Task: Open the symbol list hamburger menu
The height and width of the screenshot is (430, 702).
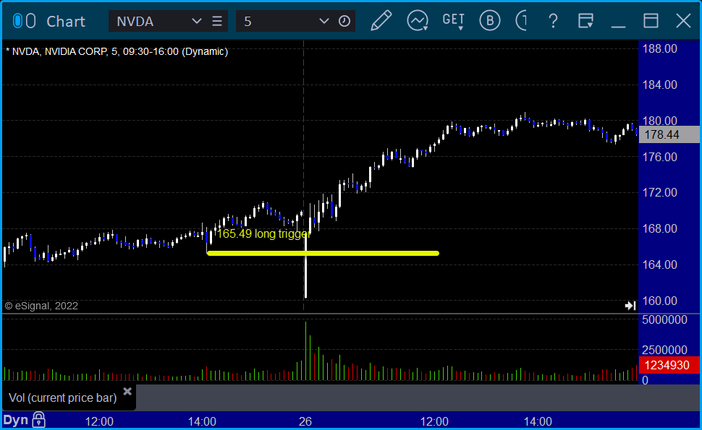Action: 217,21
